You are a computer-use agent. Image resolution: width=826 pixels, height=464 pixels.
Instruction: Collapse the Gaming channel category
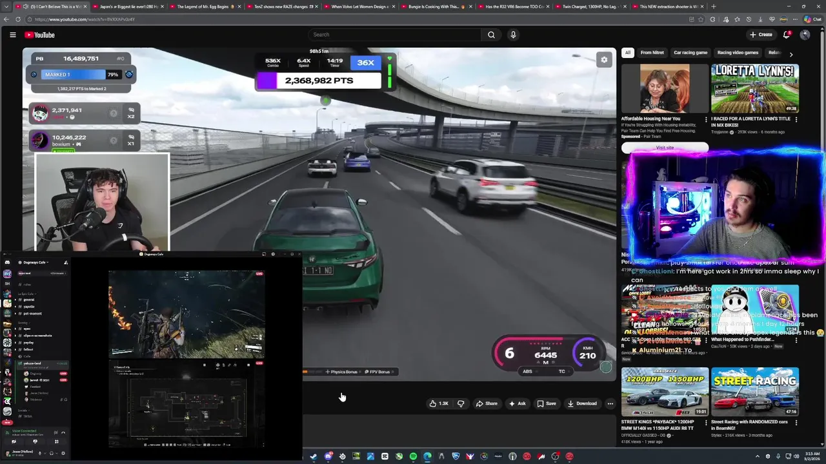coord(23,323)
